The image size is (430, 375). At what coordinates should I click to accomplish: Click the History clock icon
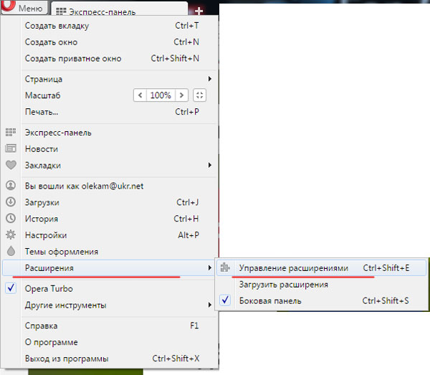(11, 219)
